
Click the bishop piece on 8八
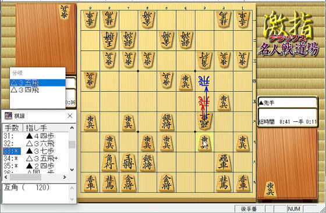tap(109, 163)
